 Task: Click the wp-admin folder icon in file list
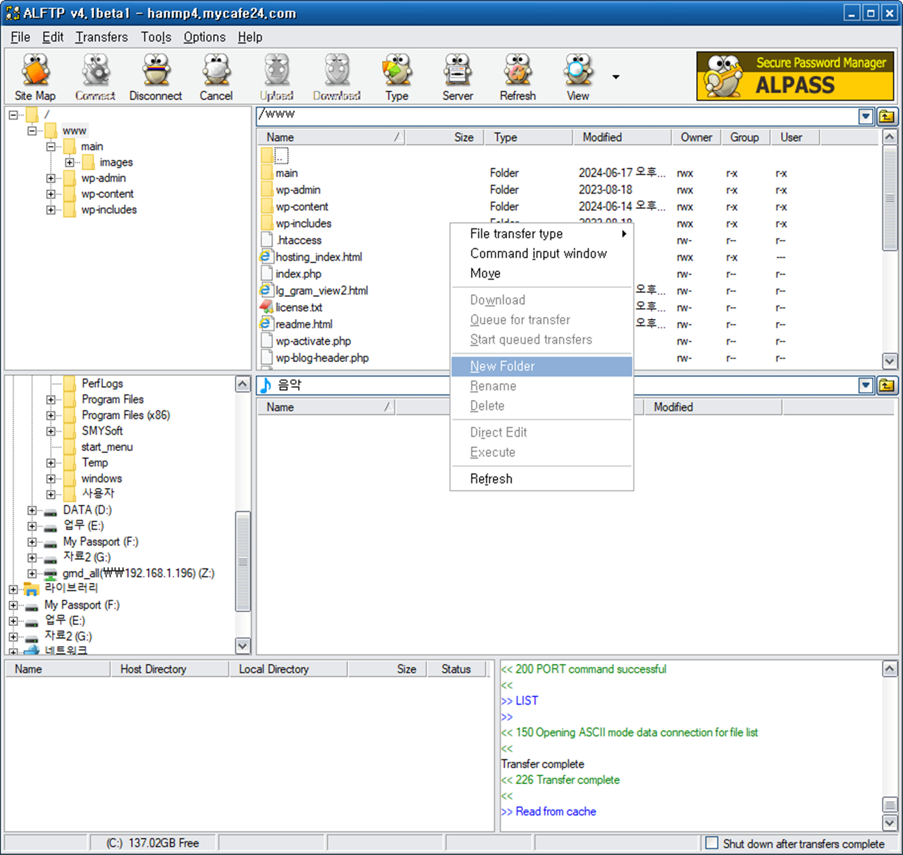(x=266, y=189)
